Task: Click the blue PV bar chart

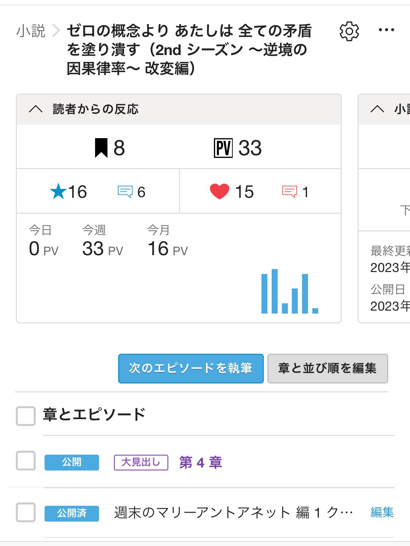Action: [x=290, y=291]
